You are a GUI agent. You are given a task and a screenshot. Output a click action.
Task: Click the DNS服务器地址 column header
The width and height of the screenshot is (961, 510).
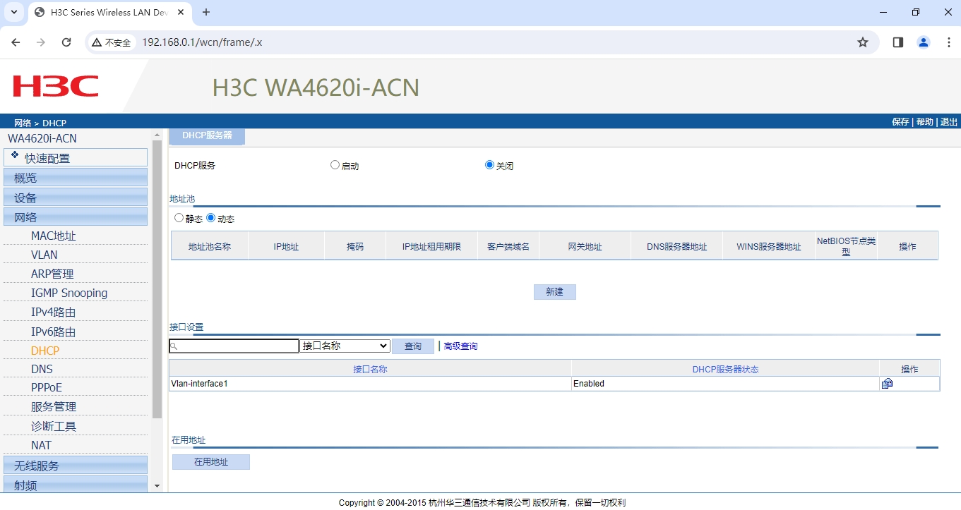click(676, 246)
